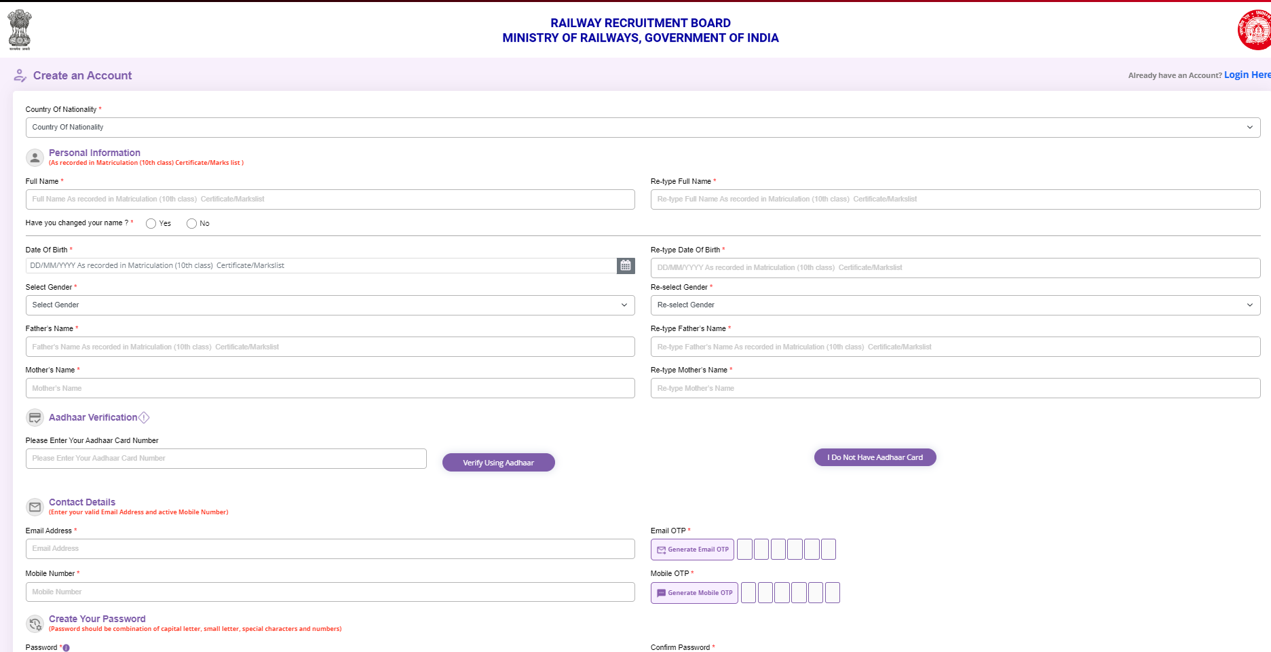Viewport: 1271px width, 652px height.
Task: Click the Login Here link
Action: [x=1247, y=75]
